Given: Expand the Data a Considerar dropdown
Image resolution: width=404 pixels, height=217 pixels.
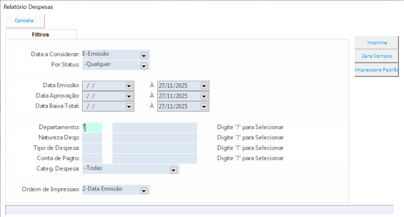Looking at the screenshot, I should pyautogui.click(x=144, y=56).
